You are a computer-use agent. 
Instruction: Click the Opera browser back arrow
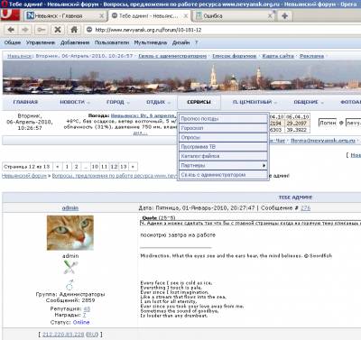pos(11,30)
